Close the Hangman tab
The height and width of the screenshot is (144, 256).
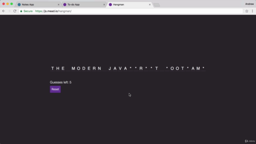tap(150, 4)
